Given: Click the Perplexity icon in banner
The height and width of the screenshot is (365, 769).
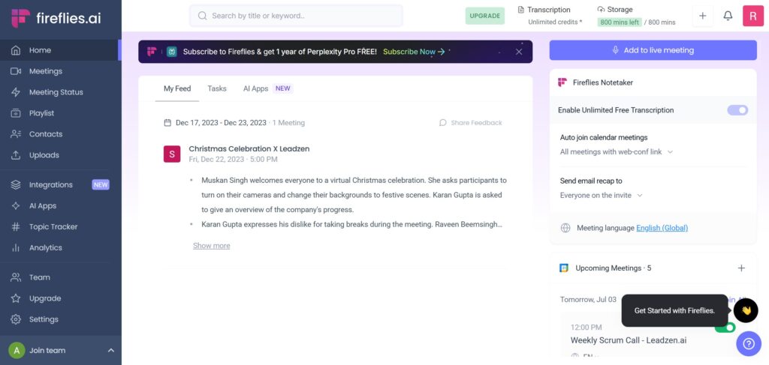Looking at the screenshot, I should pos(172,52).
